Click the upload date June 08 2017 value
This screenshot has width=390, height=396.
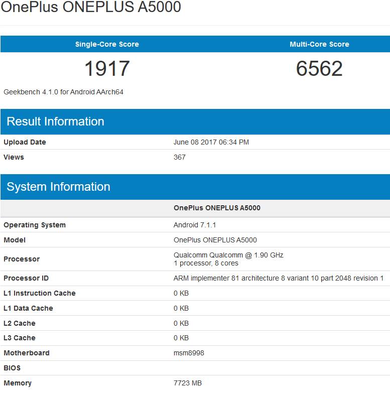point(211,142)
